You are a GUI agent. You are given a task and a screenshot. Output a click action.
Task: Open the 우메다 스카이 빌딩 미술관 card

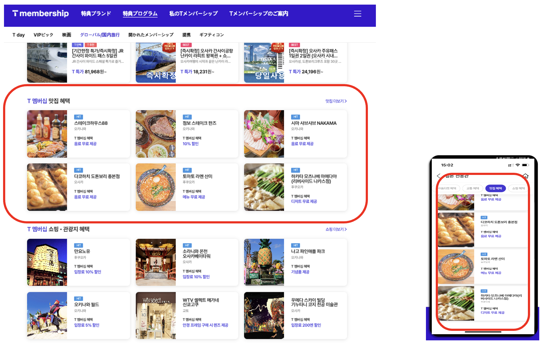click(295, 315)
